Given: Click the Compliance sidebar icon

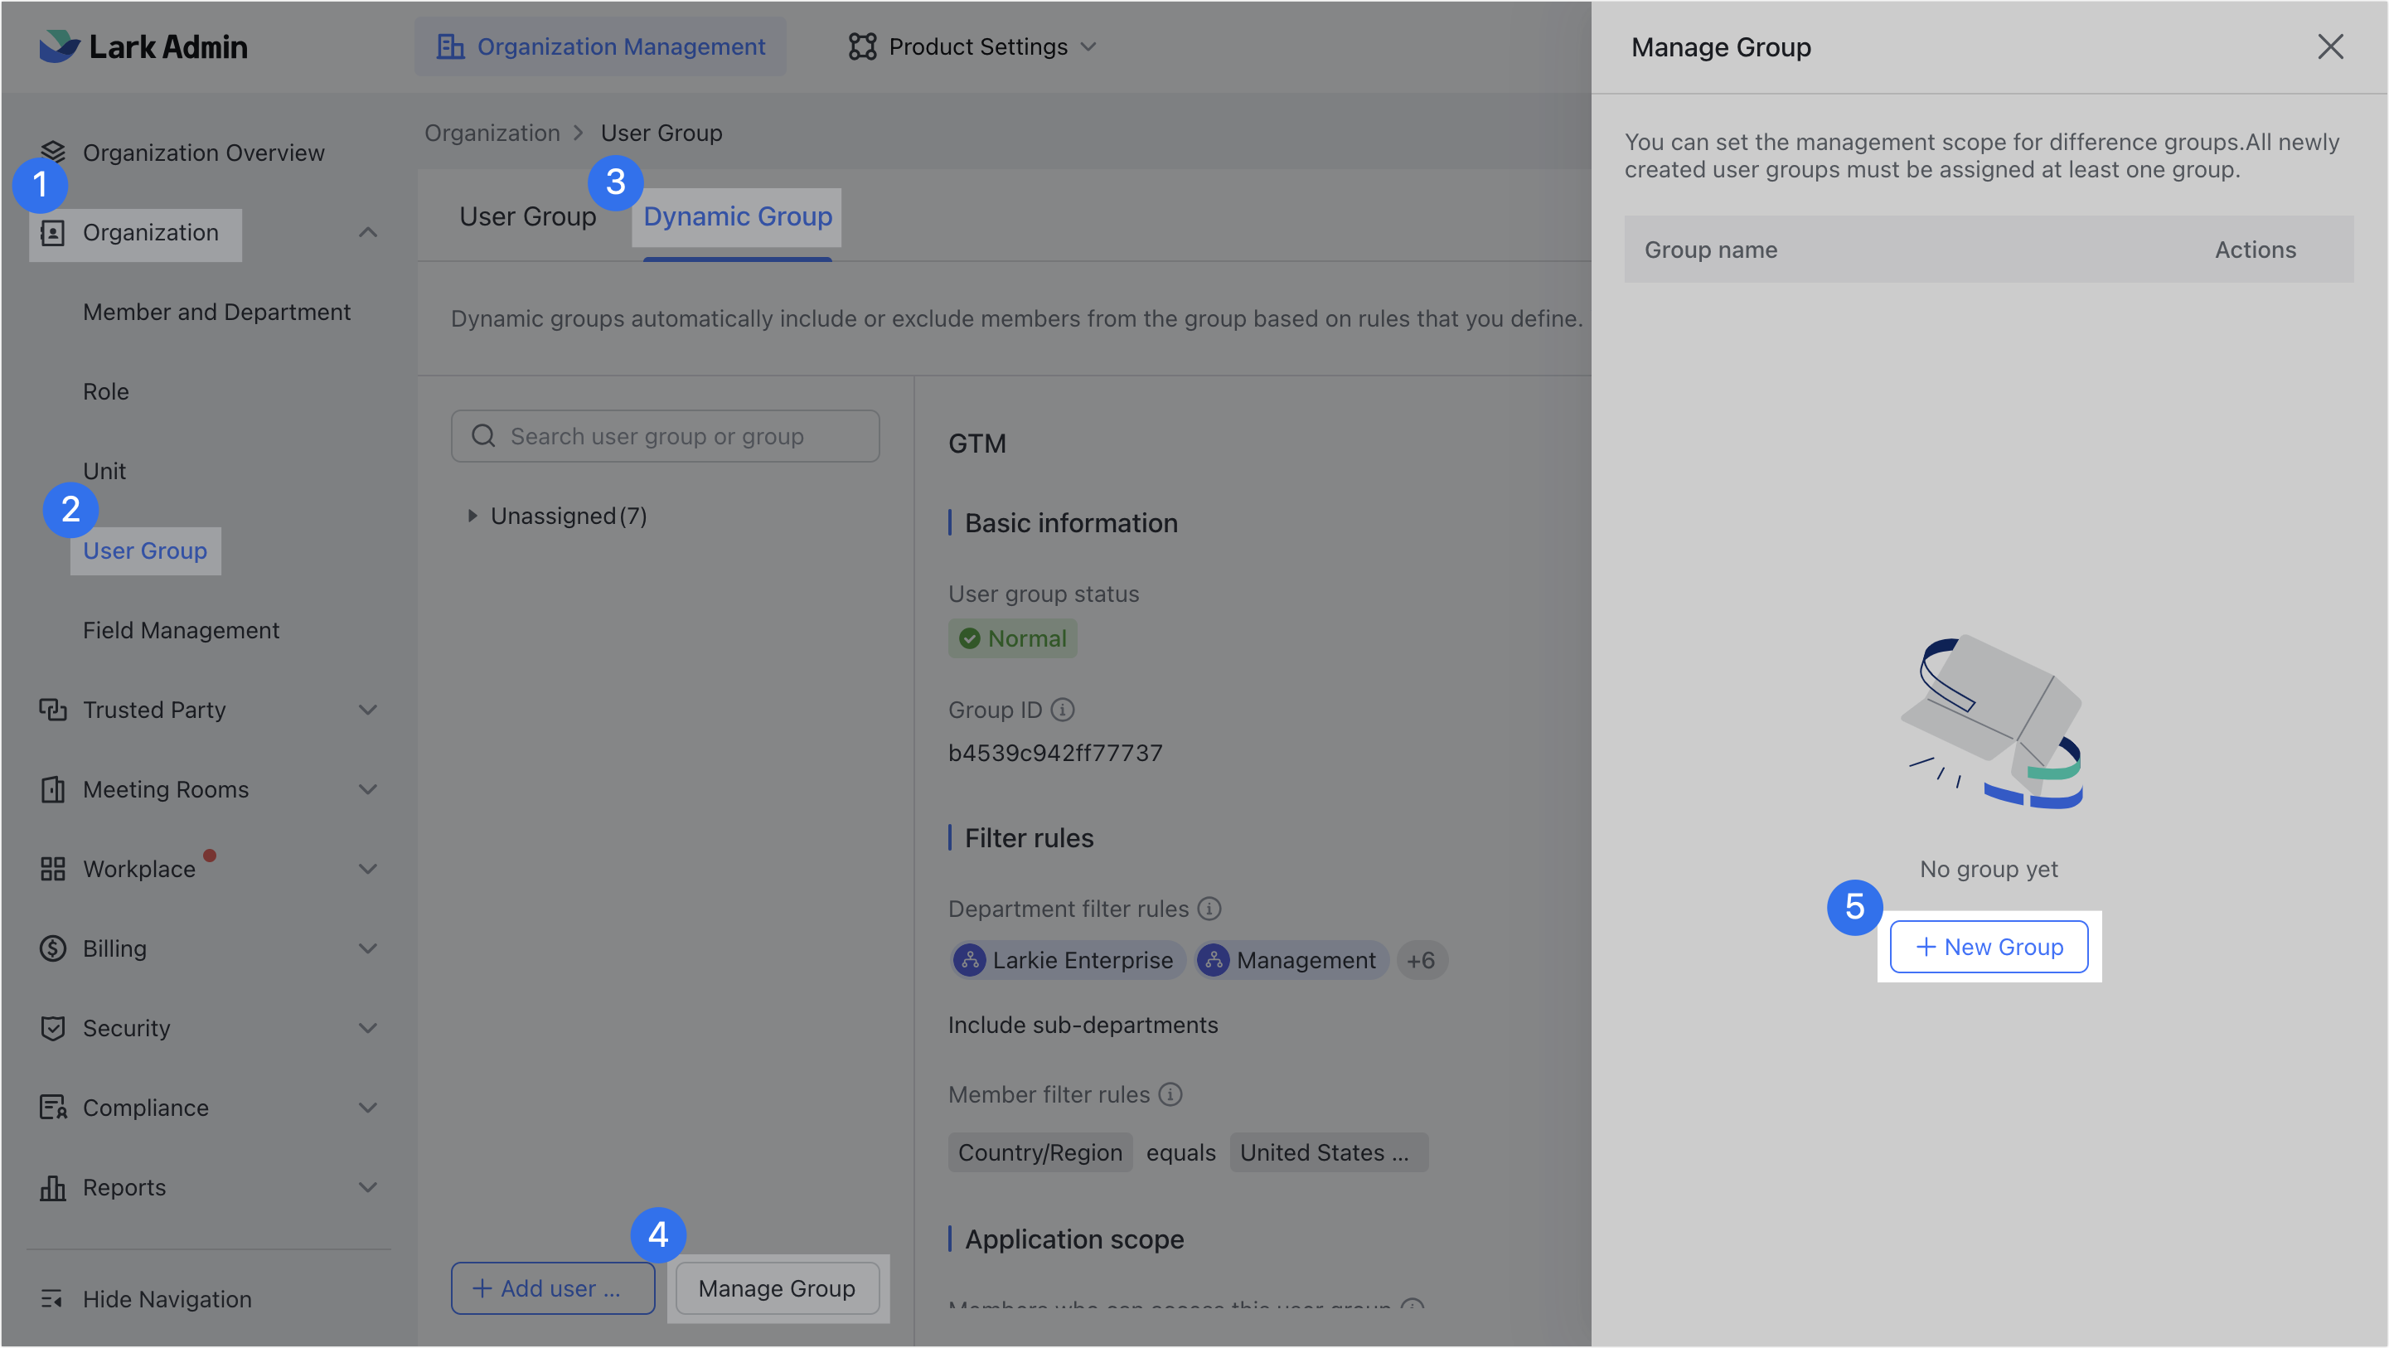Looking at the screenshot, I should pos(53,1107).
